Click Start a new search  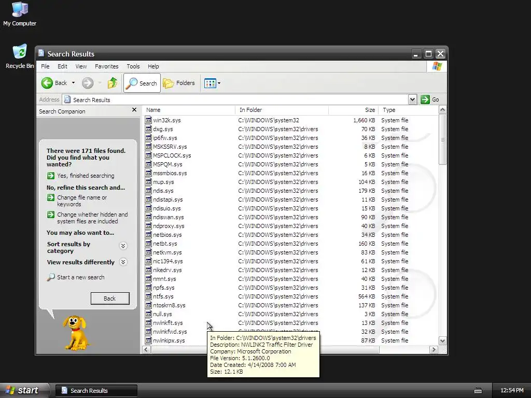pos(76,277)
